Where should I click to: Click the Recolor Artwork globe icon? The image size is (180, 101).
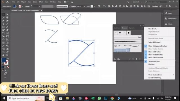(99, 6)
